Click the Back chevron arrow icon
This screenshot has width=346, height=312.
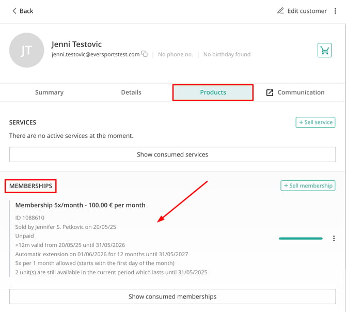(x=14, y=11)
